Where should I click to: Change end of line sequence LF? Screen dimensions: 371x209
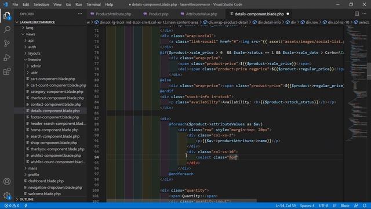(x=334, y=206)
